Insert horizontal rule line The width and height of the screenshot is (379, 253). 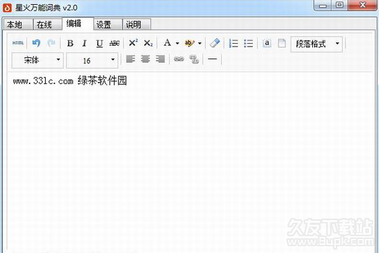(212, 59)
